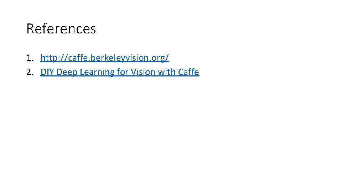Viewport: 342px width, 192px height.
Task: Click the http part of the URL
Action: (x=48, y=58)
